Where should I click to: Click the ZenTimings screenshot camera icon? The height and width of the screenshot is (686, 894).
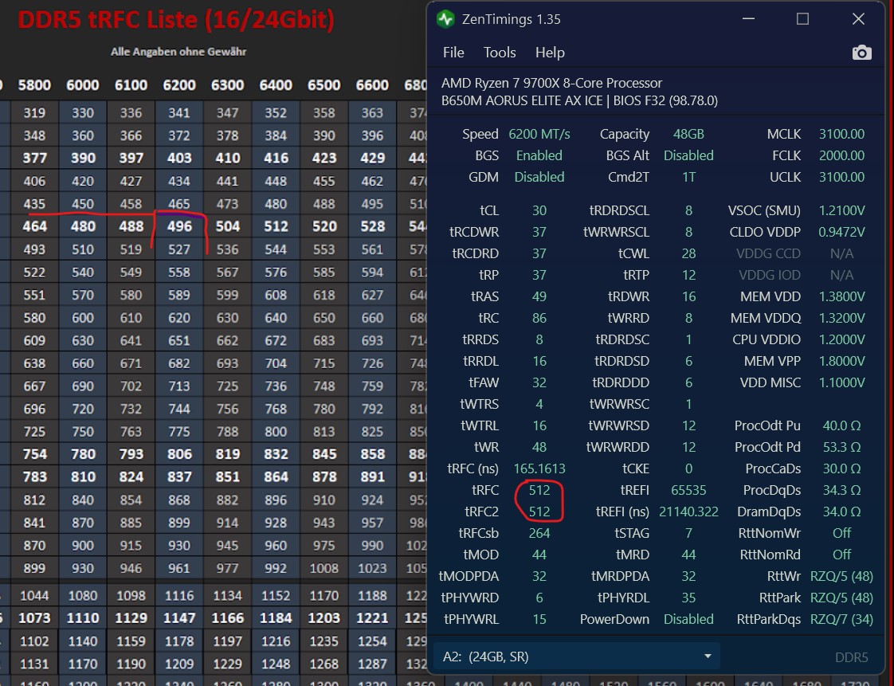861,53
